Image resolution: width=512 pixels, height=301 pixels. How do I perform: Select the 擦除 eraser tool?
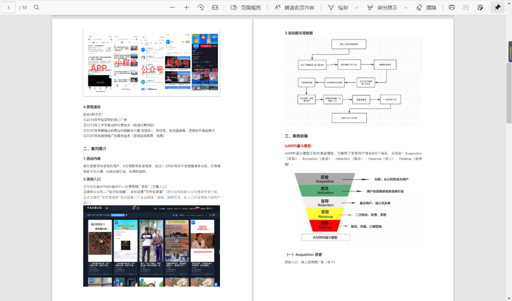(x=426, y=8)
